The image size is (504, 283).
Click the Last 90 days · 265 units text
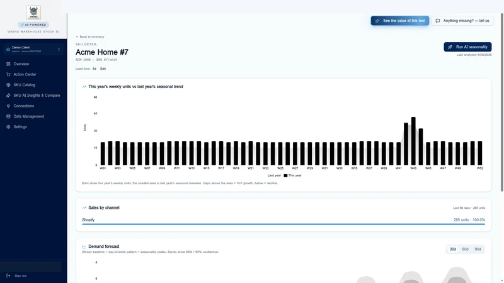[x=469, y=208]
